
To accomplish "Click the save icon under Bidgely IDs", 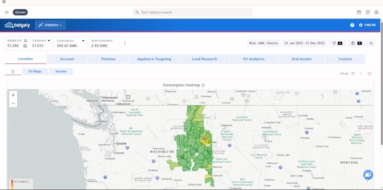I will tap(25, 46).
